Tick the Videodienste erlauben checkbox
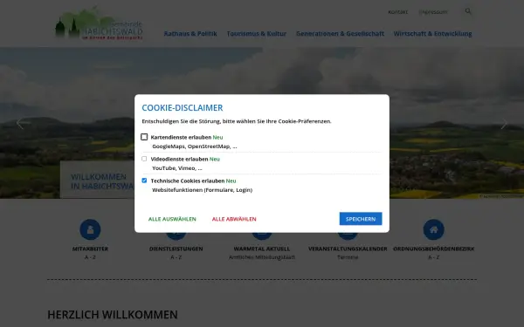 pyautogui.click(x=144, y=159)
